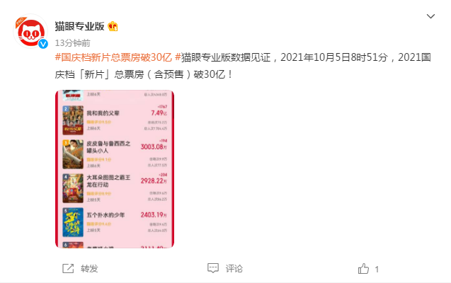Image resolution: width=451 pixels, height=283 pixels.
Task: Click the repost arrow icon
Action: click(x=68, y=269)
